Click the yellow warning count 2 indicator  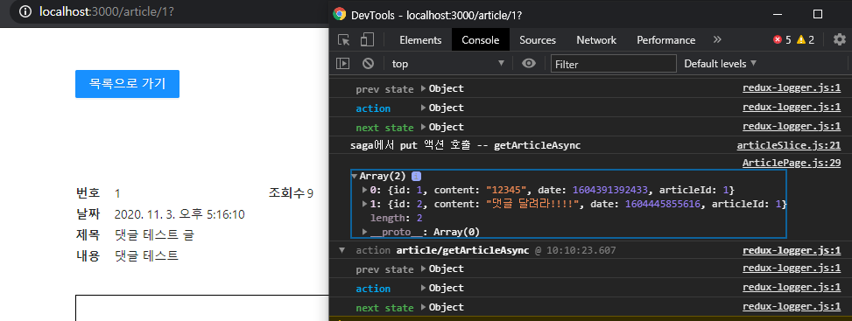(x=806, y=39)
